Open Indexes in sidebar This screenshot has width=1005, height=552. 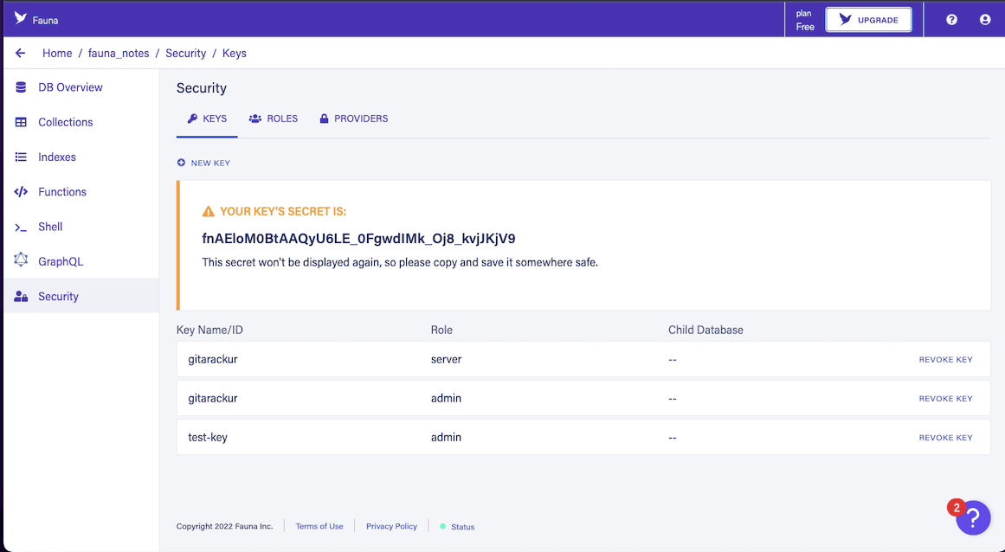[x=81, y=157]
